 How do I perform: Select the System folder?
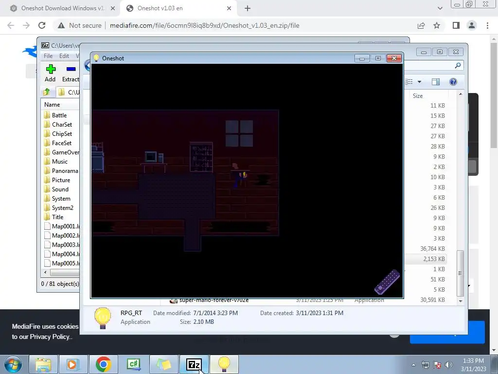[61, 198]
